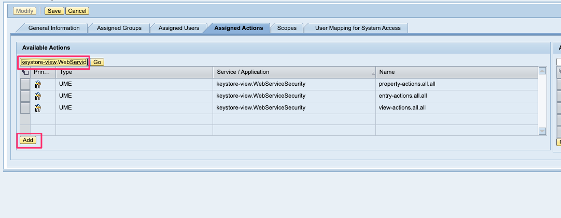
Task: Click the principal icon in the property-actions.all.all row
Action: (38, 84)
